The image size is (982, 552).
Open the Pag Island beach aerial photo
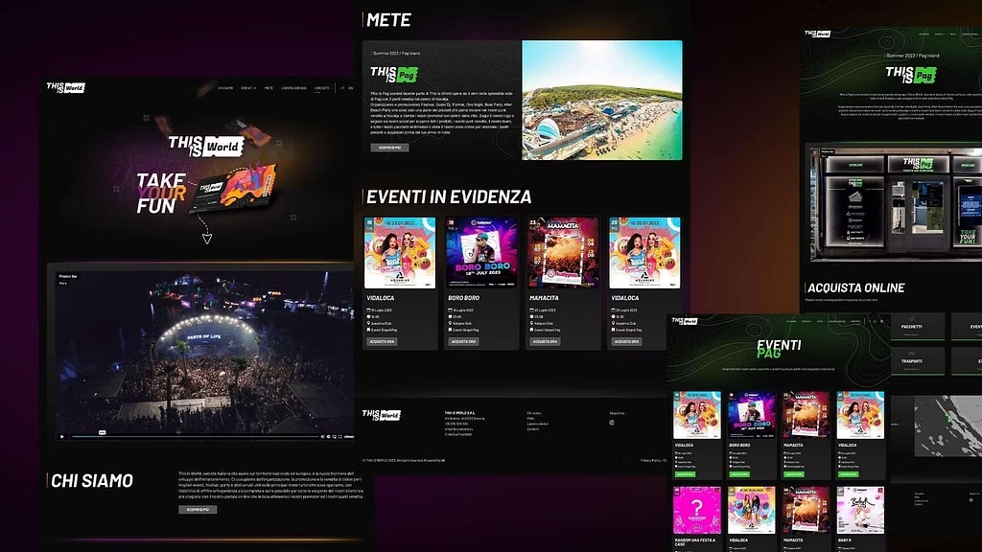pyautogui.click(x=601, y=100)
